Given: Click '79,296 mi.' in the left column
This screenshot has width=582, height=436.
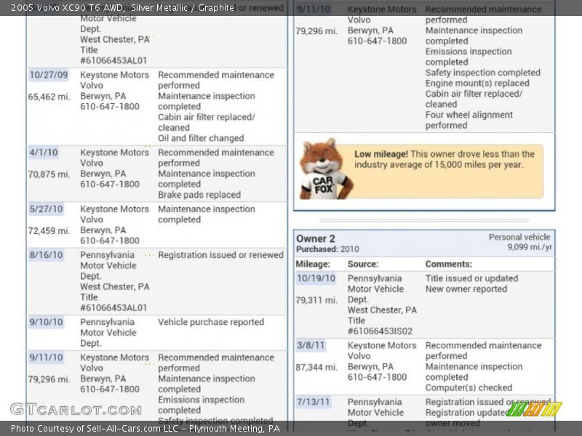Looking at the screenshot, I should [x=49, y=379].
